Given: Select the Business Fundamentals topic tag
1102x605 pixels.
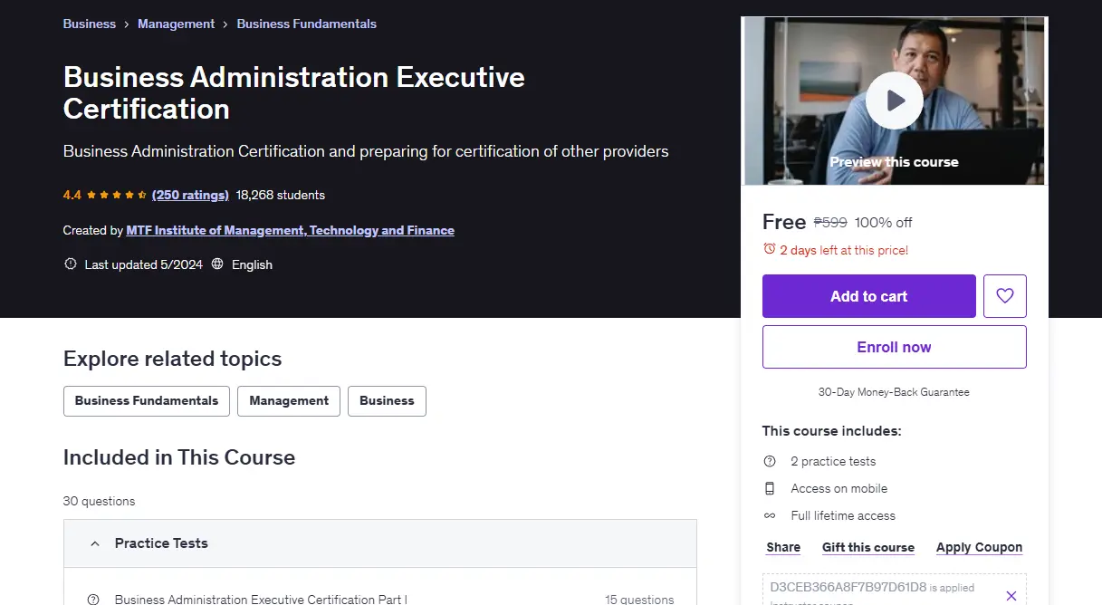Looking at the screenshot, I should coord(147,401).
